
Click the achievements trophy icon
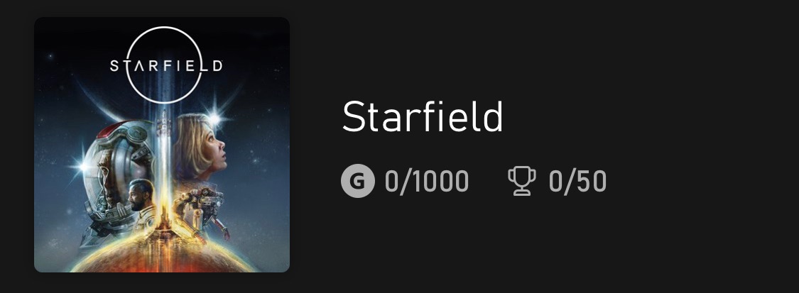tap(522, 181)
